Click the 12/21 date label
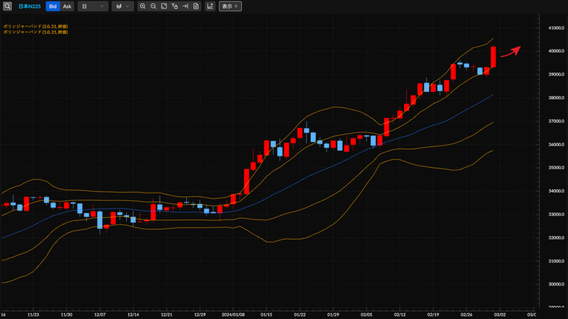This screenshot has height=319, width=568. click(166, 314)
